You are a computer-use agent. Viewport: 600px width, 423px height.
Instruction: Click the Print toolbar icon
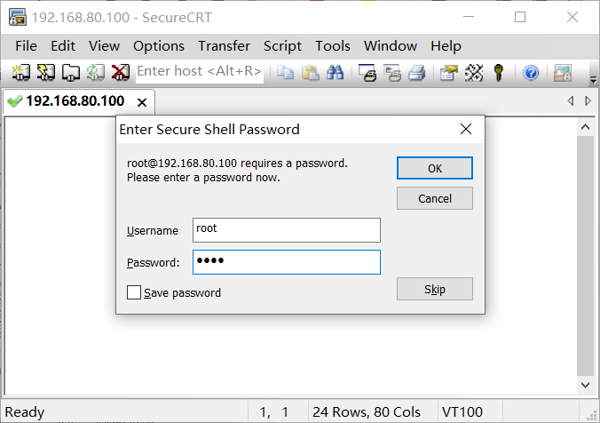[416, 72]
